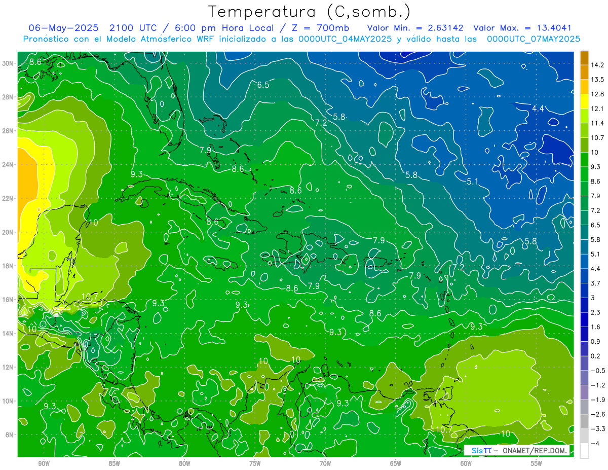This screenshot has height=470, width=608.
Task: Click the "14N" latitude axis label
Action: [x=9, y=334]
